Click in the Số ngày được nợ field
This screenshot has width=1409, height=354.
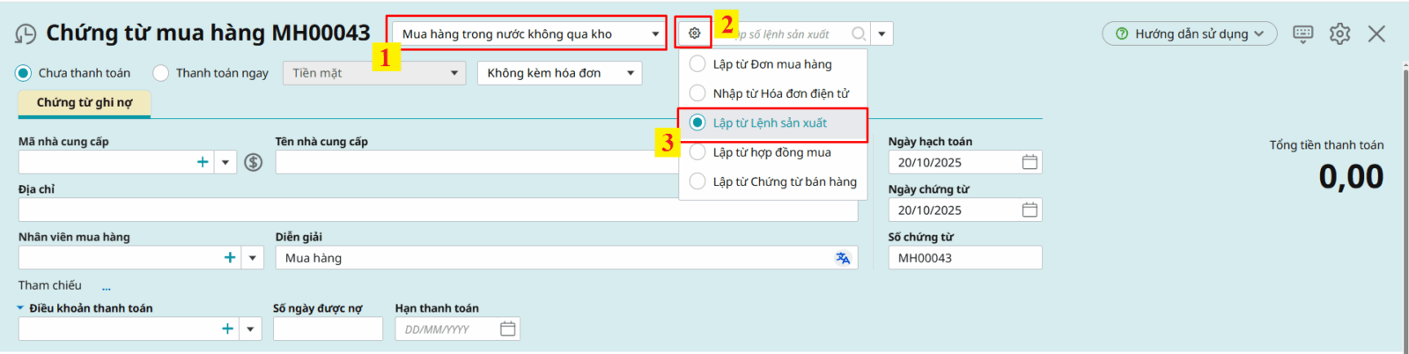(x=328, y=328)
